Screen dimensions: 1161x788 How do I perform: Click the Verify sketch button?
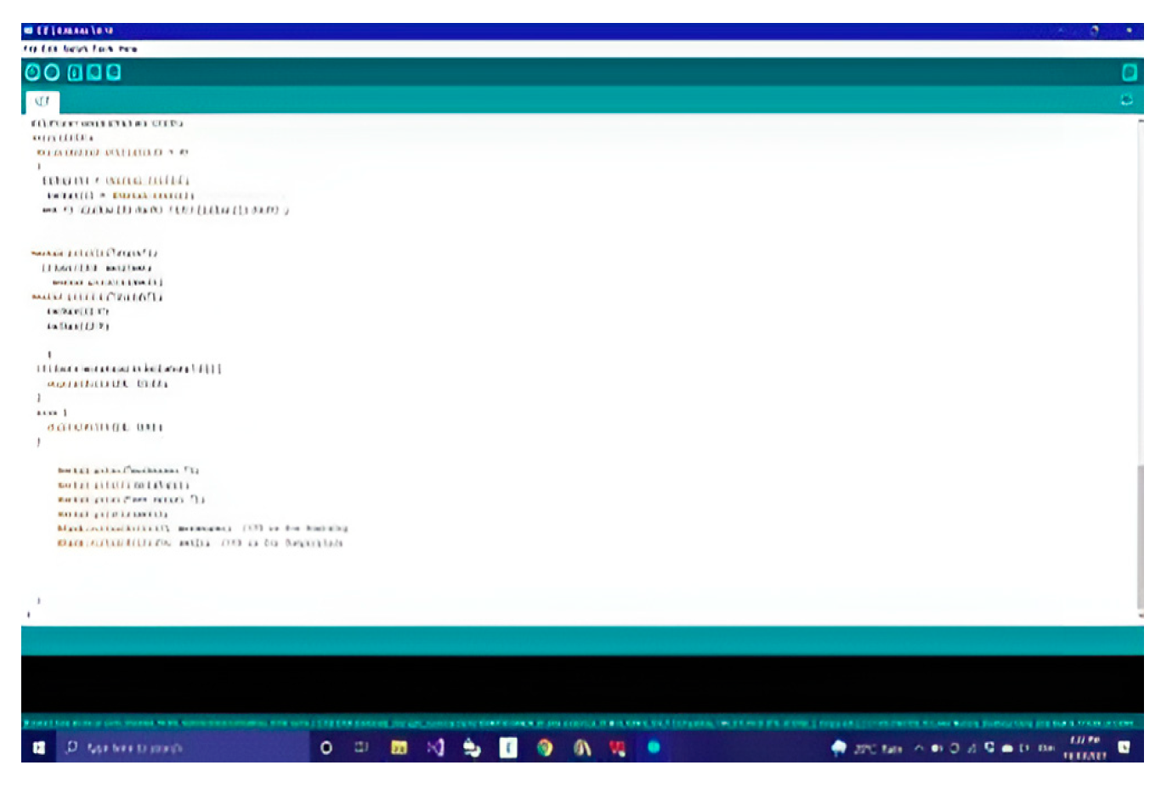(x=32, y=73)
